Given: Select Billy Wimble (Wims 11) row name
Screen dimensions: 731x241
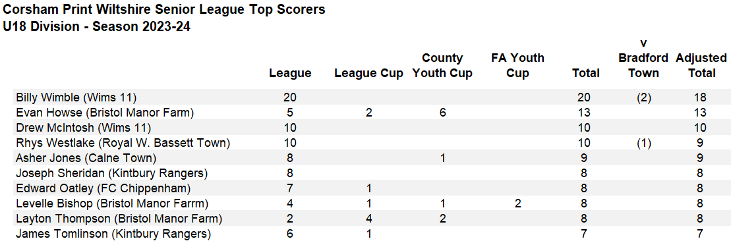Looking at the screenshot, I should pyautogui.click(x=76, y=97).
